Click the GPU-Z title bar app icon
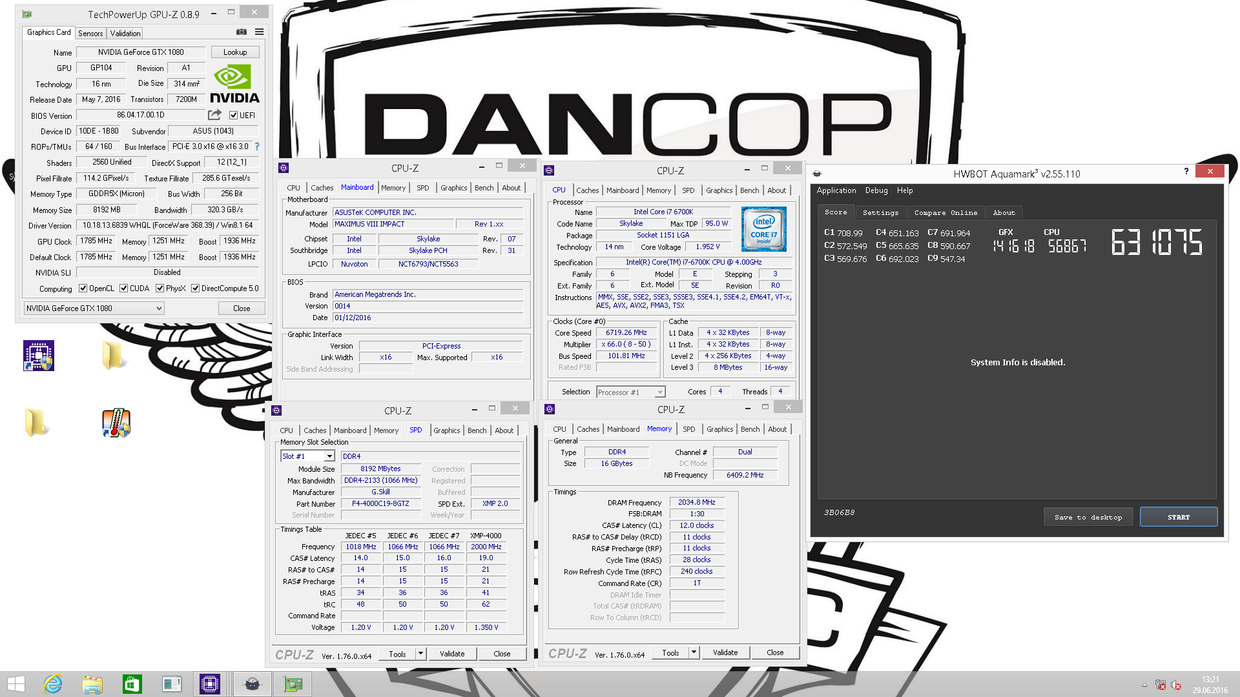The image size is (1240, 697). coord(27,14)
